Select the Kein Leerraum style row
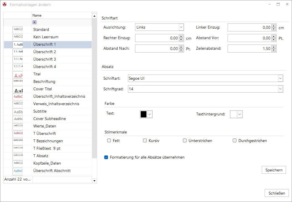 coord(48,37)
